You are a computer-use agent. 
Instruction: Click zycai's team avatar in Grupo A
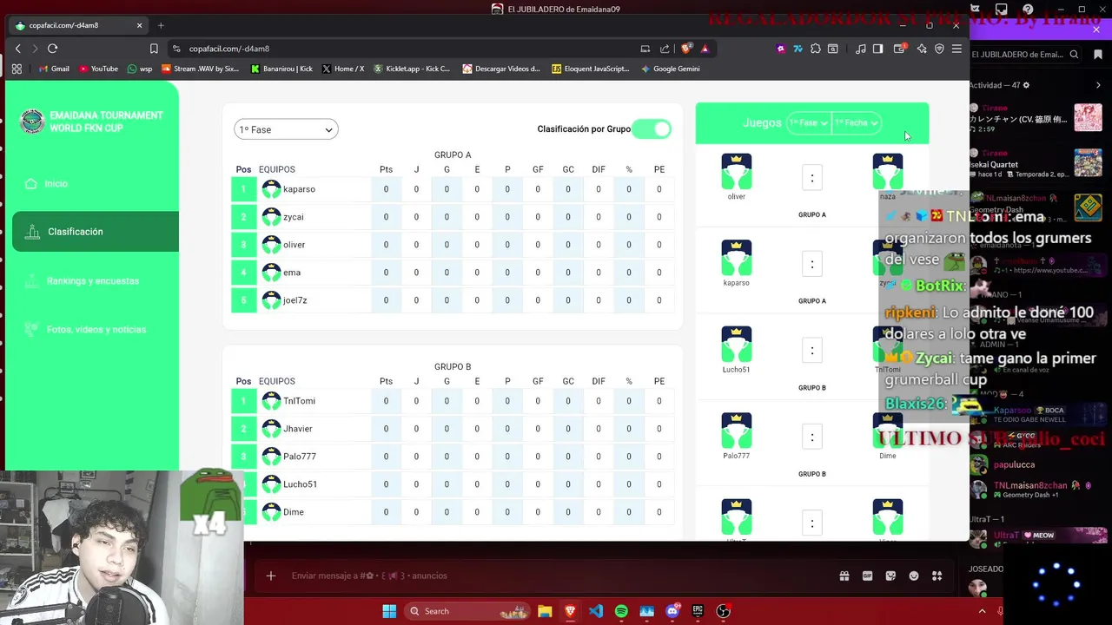(x=271, y=217)
